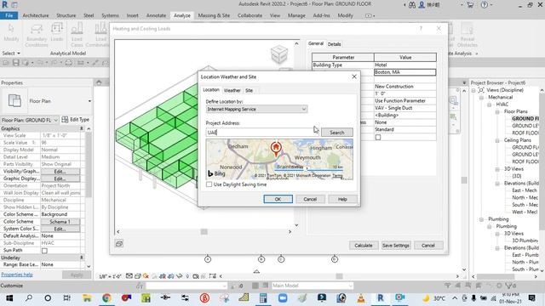The height and width of the screenshot is (306, 545).
Task: Click the Revit icon in the taskbar
Action: [x=381, y=298]
